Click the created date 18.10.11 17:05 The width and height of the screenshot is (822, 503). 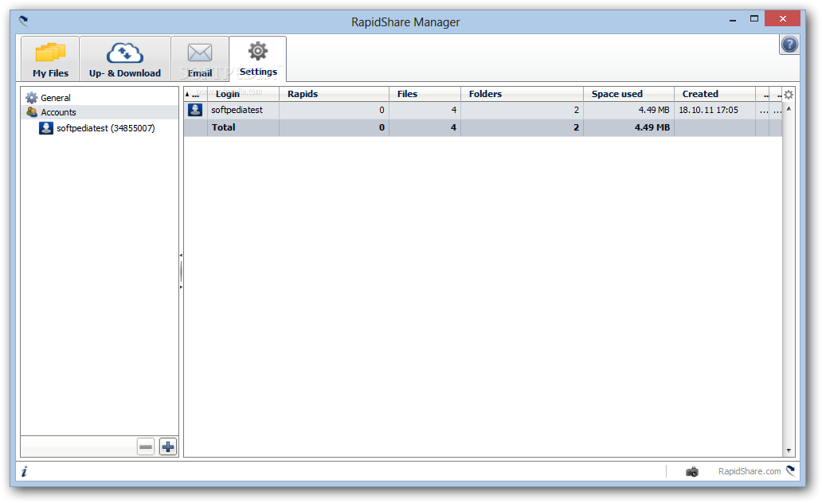(x=708, y=110)
